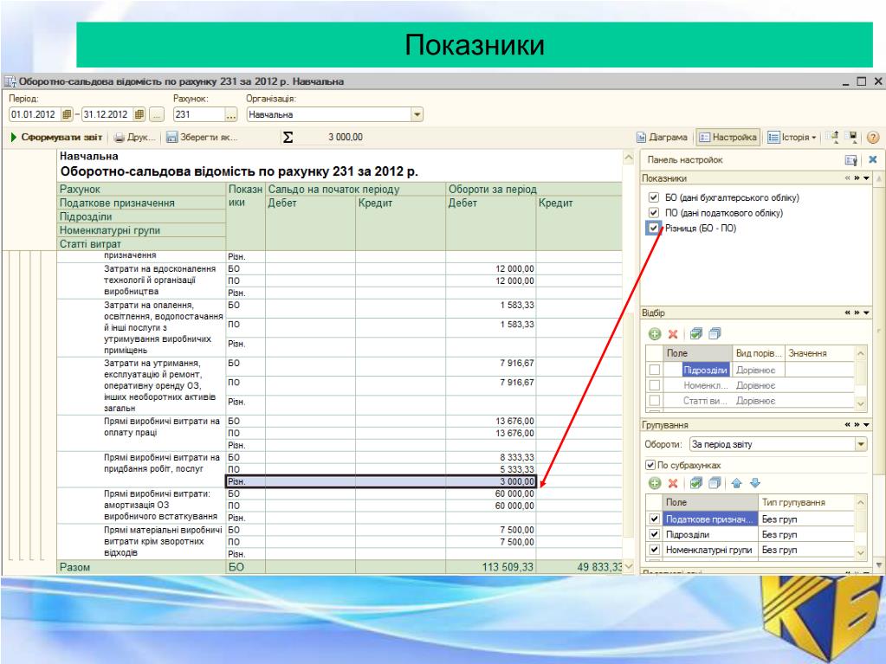Uncheck Номенклатурні групи grouping checkbox
Viewport: 886px width, 664px height.
click(x=655, y=550)
